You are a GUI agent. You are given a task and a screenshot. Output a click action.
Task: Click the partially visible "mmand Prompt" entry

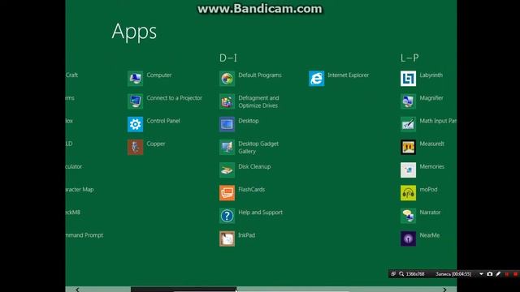point(84,235)
